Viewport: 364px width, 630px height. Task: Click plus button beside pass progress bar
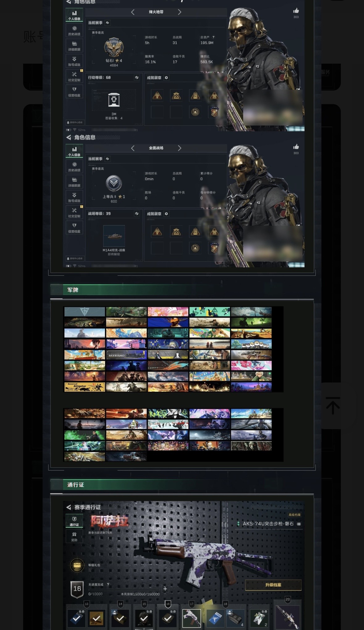(x=165, y=589)
